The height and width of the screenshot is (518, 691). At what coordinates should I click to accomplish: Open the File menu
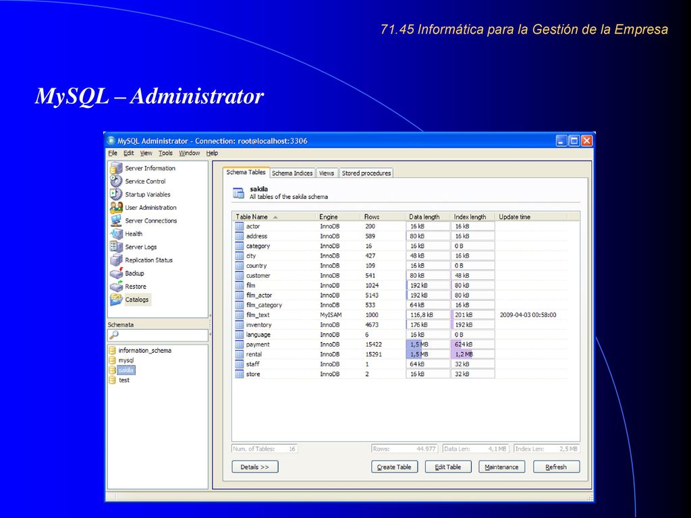click(x=113, y=153)
